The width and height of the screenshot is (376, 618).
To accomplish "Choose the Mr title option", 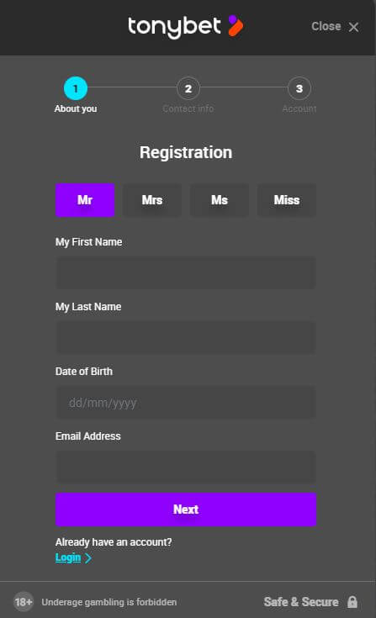I will coord(85,200).
